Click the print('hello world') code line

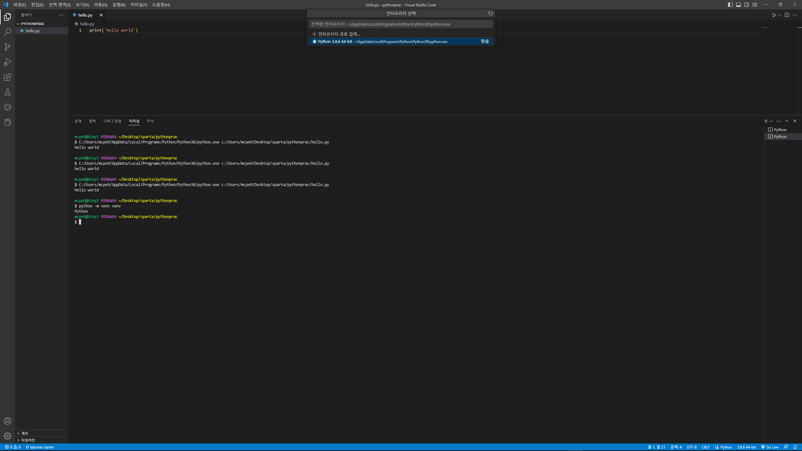(x=114, y=30)
